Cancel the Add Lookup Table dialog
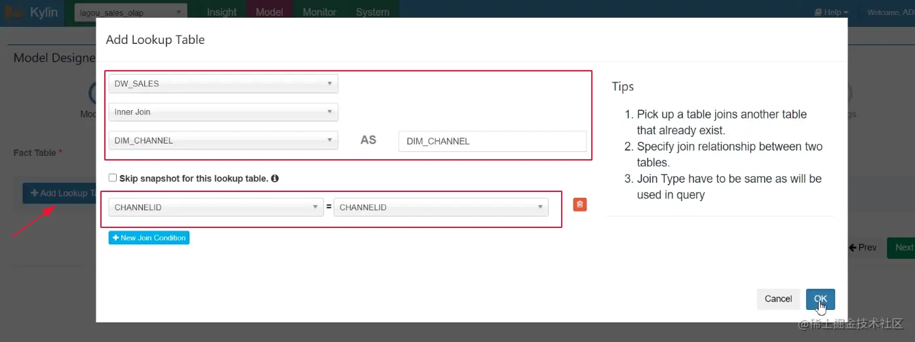Viewport: 915px width, 342px height. point(779,299)
